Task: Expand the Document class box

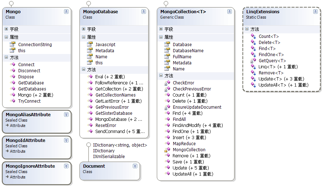Action: point(135,166)
